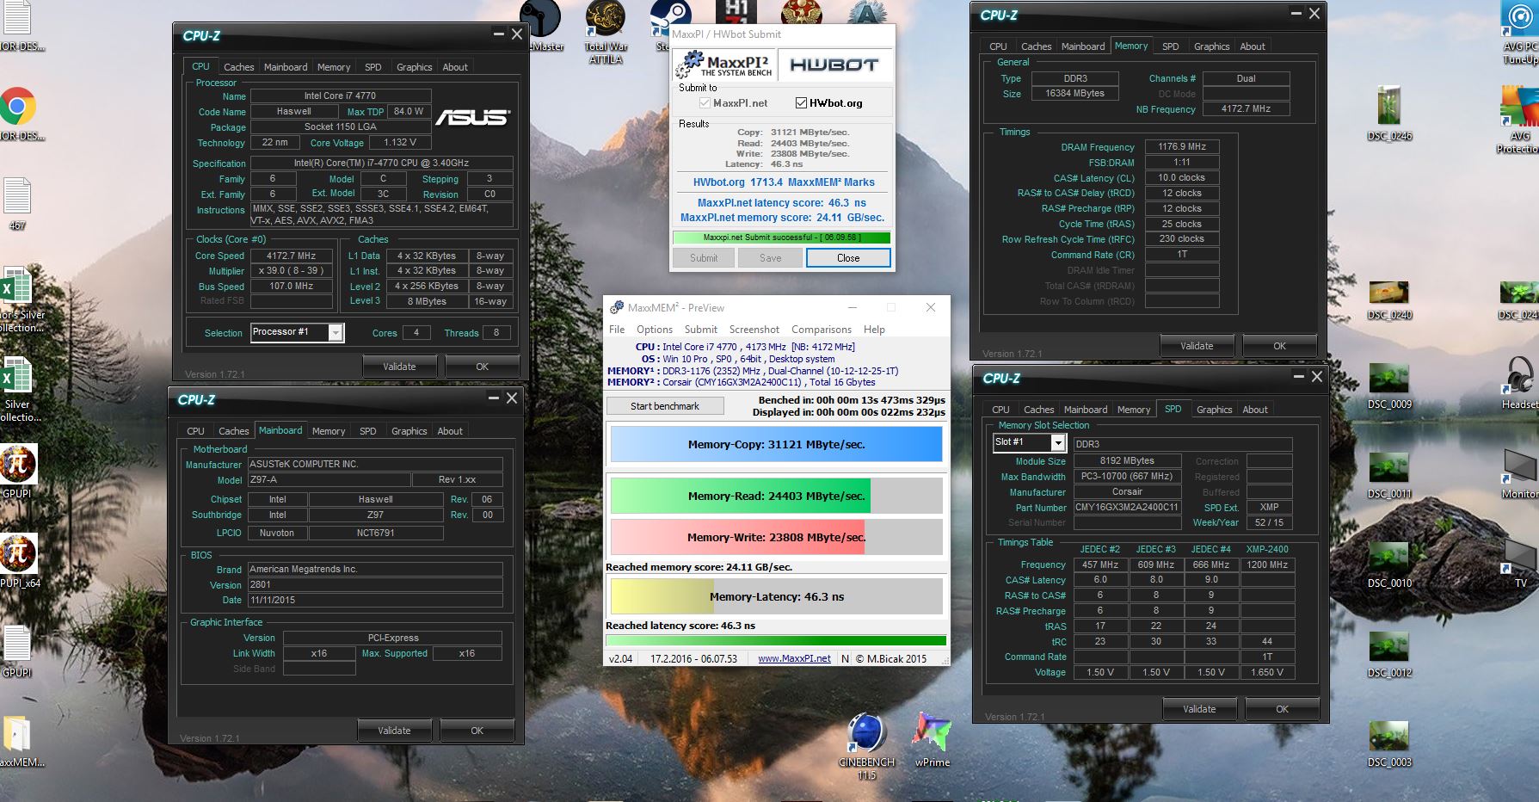Open the CoolerMaster desktop shortcut
1539x802 pixels.
542,26
